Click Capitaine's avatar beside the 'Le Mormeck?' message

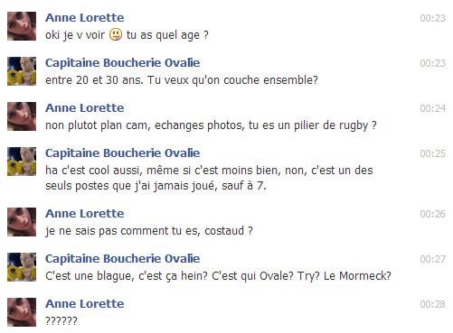[x=22, y=267]
